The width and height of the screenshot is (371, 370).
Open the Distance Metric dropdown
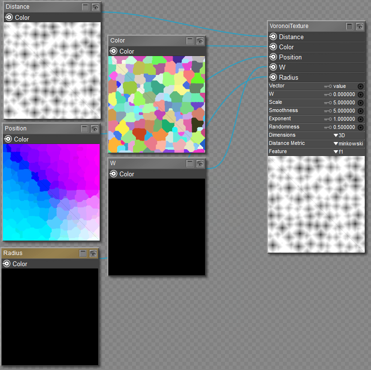click(348, 144)
